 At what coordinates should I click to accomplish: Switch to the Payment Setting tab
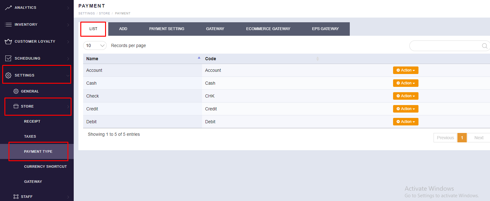click(167, 29)
